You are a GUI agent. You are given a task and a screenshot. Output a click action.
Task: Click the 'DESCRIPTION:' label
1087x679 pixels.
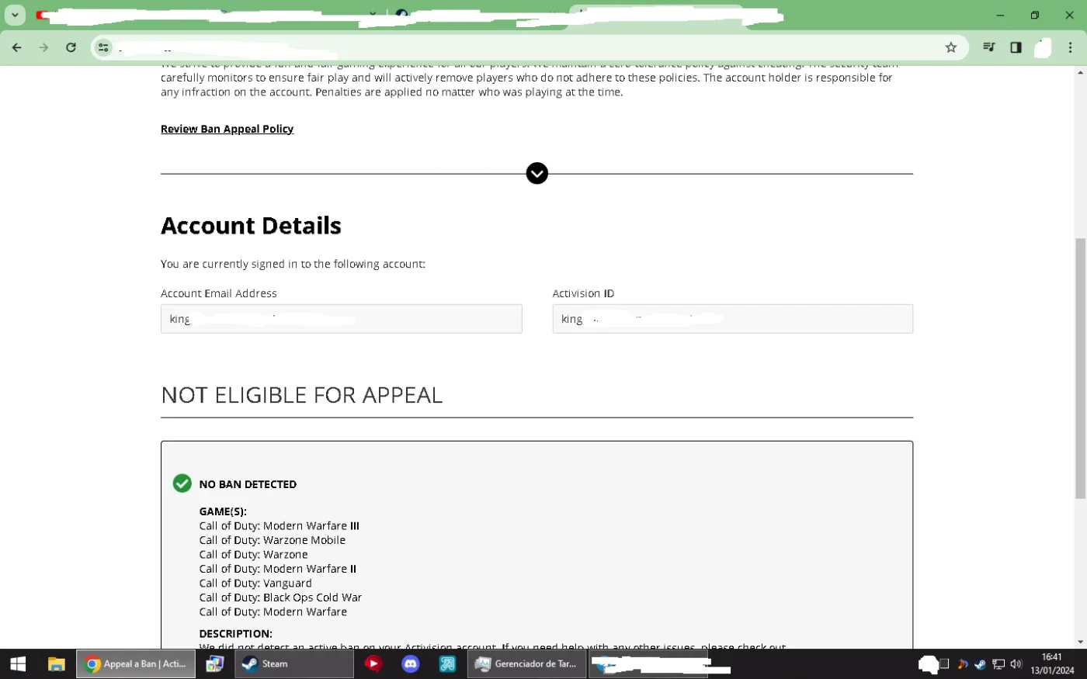tap(235, 634)
